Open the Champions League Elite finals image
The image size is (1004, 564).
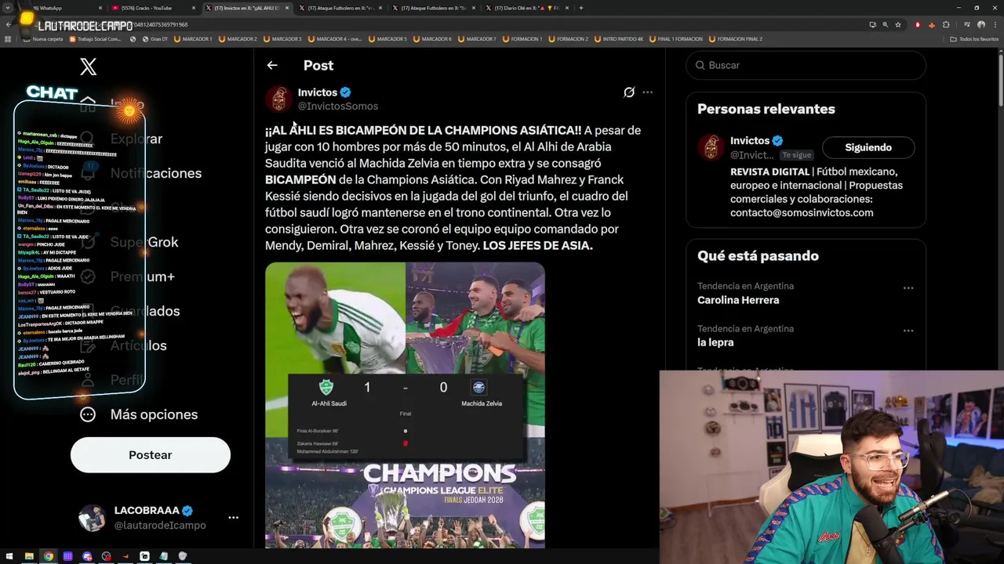click(x=405, y=493)
